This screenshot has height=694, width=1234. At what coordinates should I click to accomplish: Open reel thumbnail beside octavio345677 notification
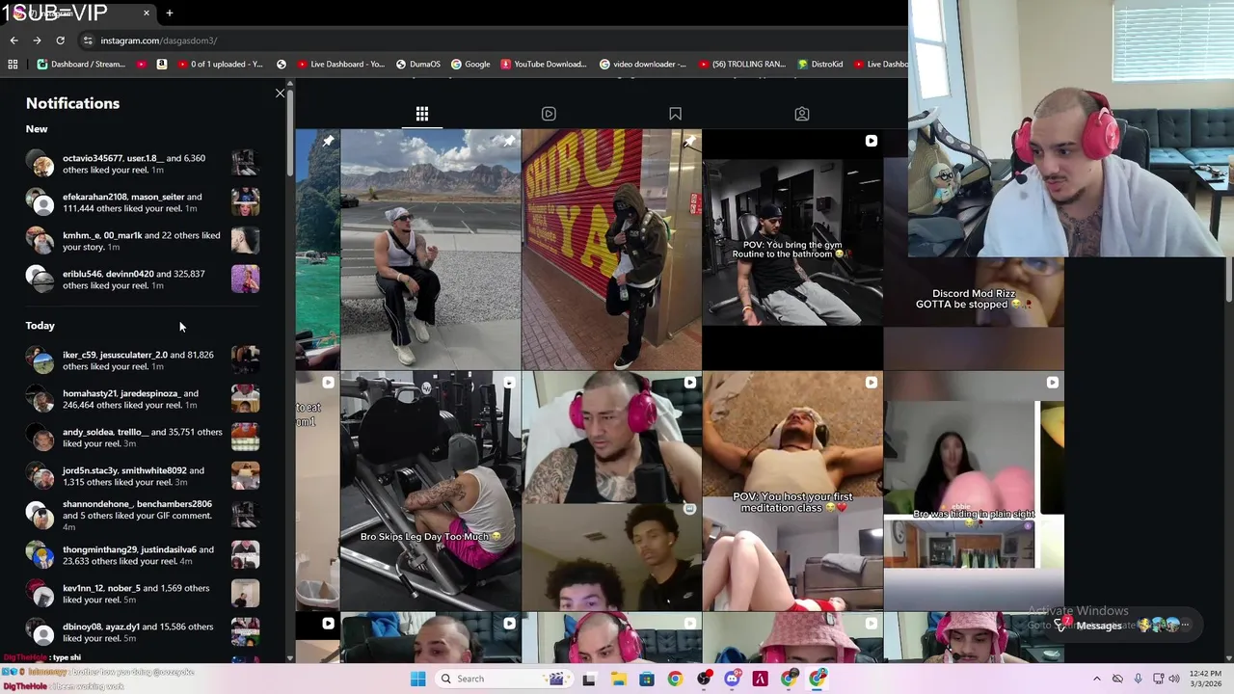pos(245,163)
